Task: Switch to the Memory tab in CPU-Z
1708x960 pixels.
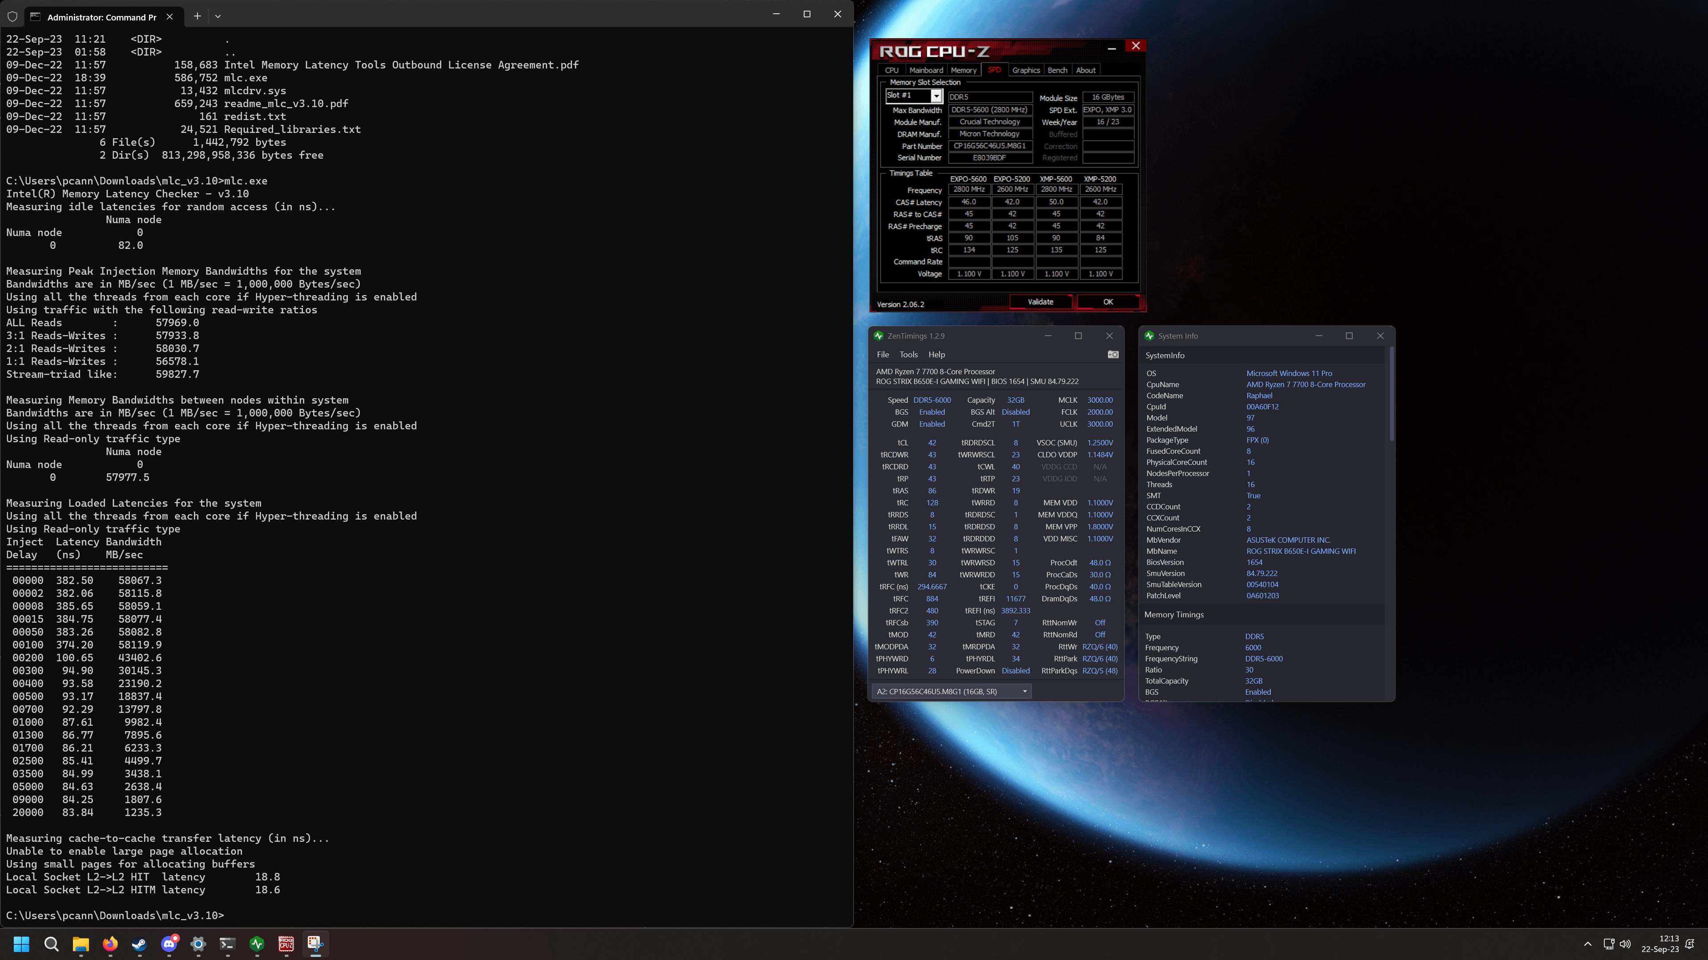Action: (x=963, y=70)
